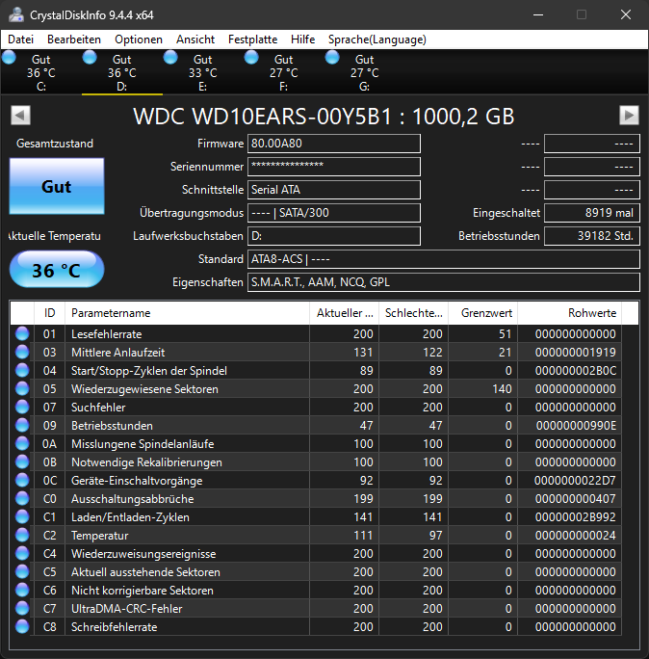Image resolution: width=649 pixels, height=659 pixels.
Task: Open the Bearbeiten menu
Action: coord(74,40)
